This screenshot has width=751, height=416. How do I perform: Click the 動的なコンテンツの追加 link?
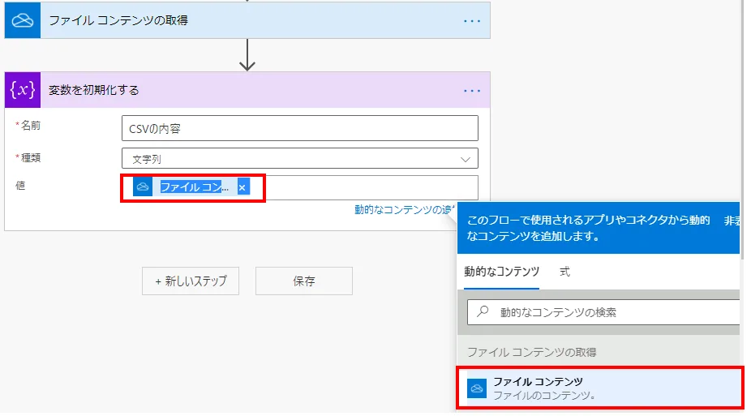tap(405, 210)
